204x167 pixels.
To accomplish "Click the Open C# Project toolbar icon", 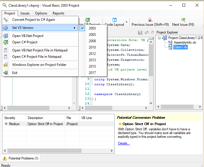I will (x=87, y=20).
